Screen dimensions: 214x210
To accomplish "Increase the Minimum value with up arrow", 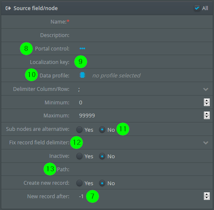I will pos(207,101).
